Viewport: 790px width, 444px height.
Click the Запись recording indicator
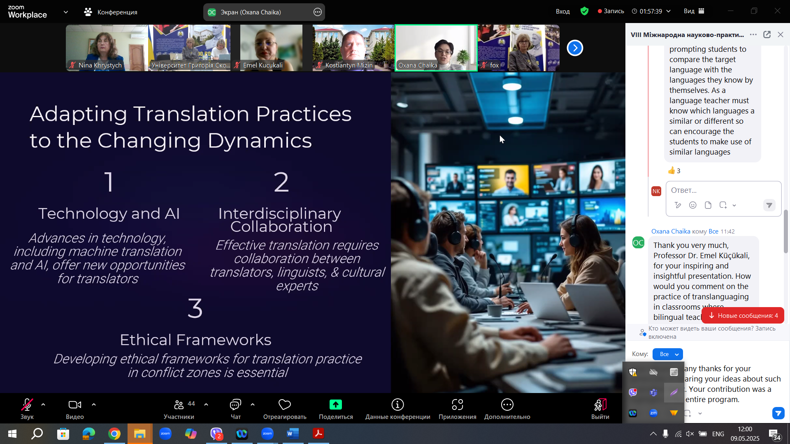point(611,11)
